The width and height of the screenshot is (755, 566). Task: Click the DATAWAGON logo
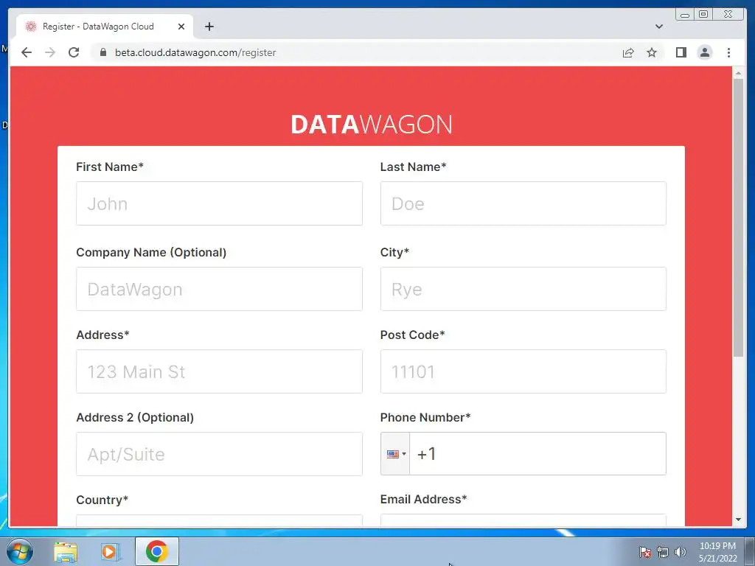pyautogui.click(x=372, y=125)
